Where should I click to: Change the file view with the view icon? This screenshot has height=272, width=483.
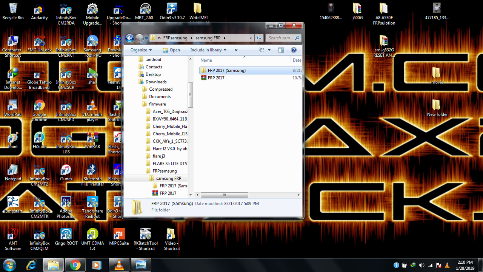click(x=261, y=50)
